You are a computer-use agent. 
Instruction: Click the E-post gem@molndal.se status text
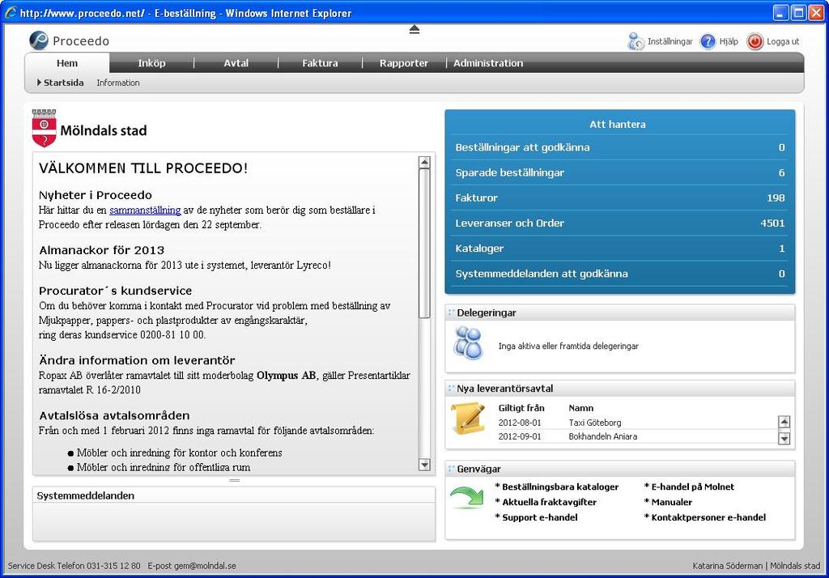coord(192,565)
